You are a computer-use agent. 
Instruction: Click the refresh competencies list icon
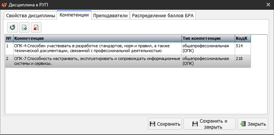point(12,27)
